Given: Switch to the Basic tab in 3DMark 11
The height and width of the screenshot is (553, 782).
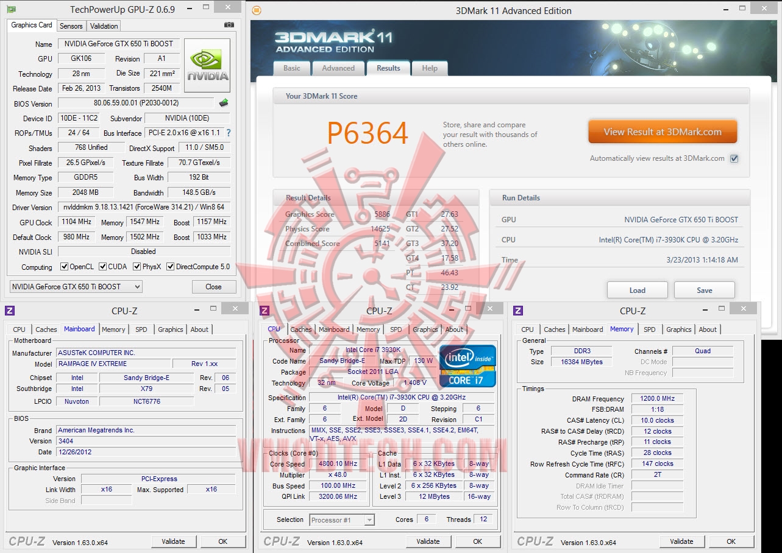Looking at the screenshot, I should 292,68.
